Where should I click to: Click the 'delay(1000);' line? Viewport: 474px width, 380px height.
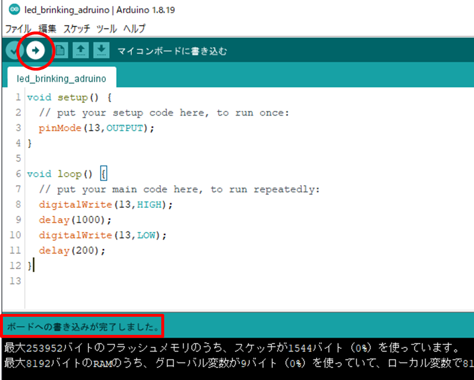[x=75, y=220]
